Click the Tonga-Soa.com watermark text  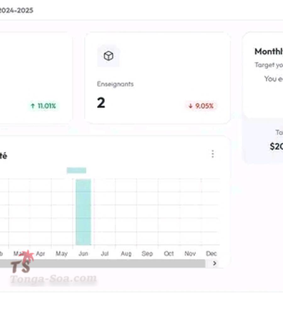53,279
